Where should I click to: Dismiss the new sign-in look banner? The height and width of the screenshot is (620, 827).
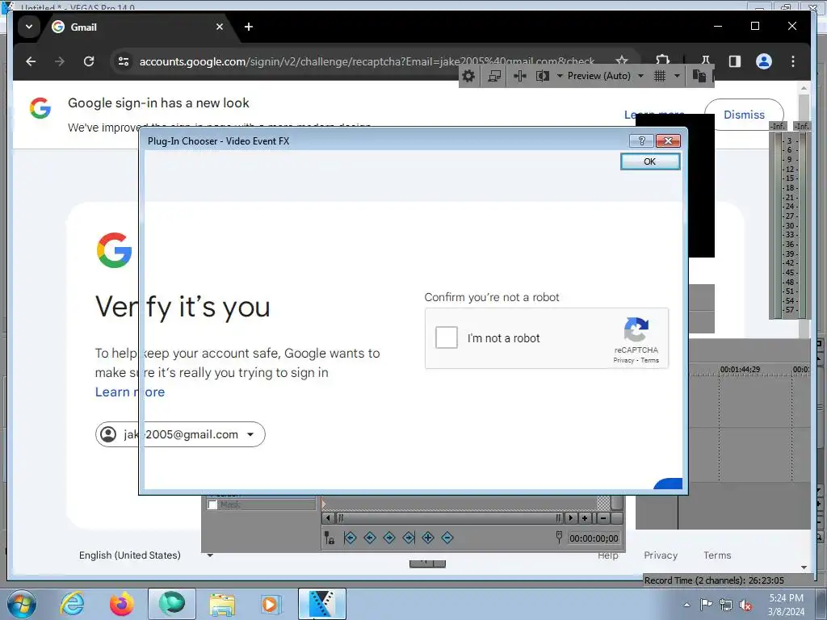coord(744,115)
